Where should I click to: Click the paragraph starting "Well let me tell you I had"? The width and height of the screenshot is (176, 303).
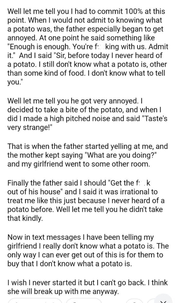pos(88,47)
